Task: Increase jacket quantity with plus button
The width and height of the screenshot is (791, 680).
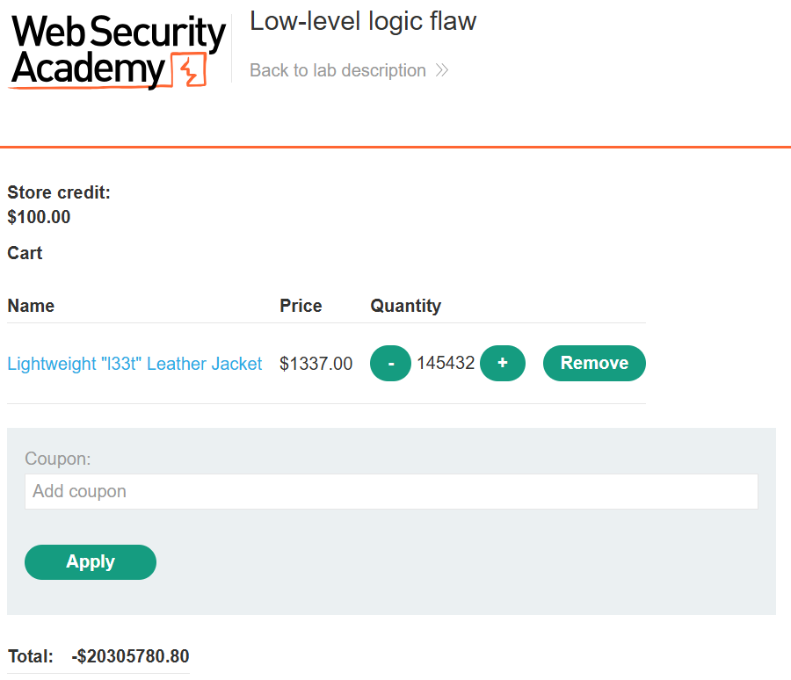Action: tap(503, 363)
